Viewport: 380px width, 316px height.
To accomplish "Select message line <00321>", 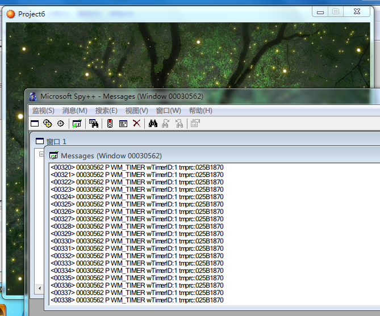I will [x=137, y=175].
